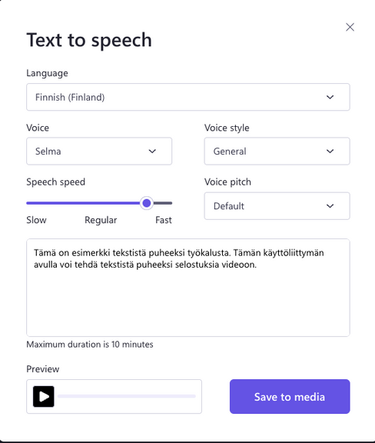Click inside the Finnish sample text area

(188, 288)
